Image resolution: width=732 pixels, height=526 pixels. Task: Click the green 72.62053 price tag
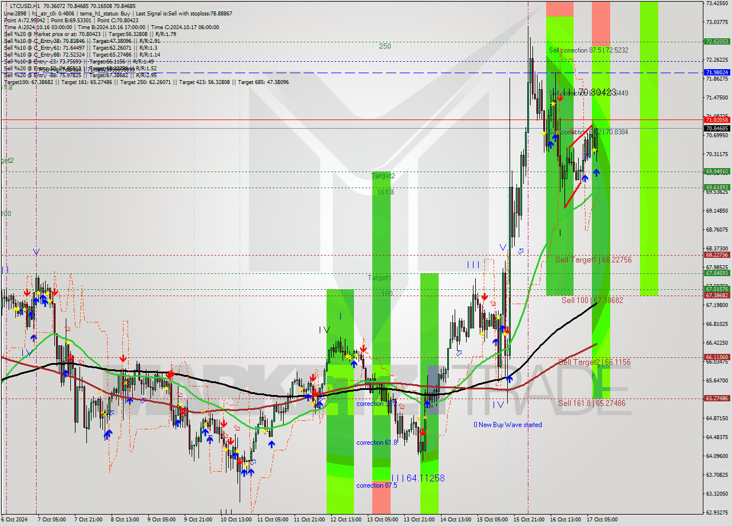(717, 41)
